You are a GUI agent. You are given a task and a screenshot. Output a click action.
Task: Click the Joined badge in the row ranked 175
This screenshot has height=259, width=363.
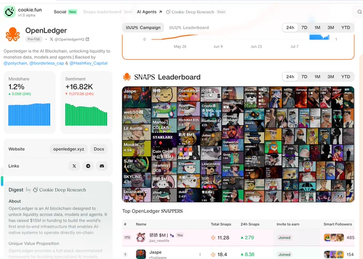coord(285,238)
